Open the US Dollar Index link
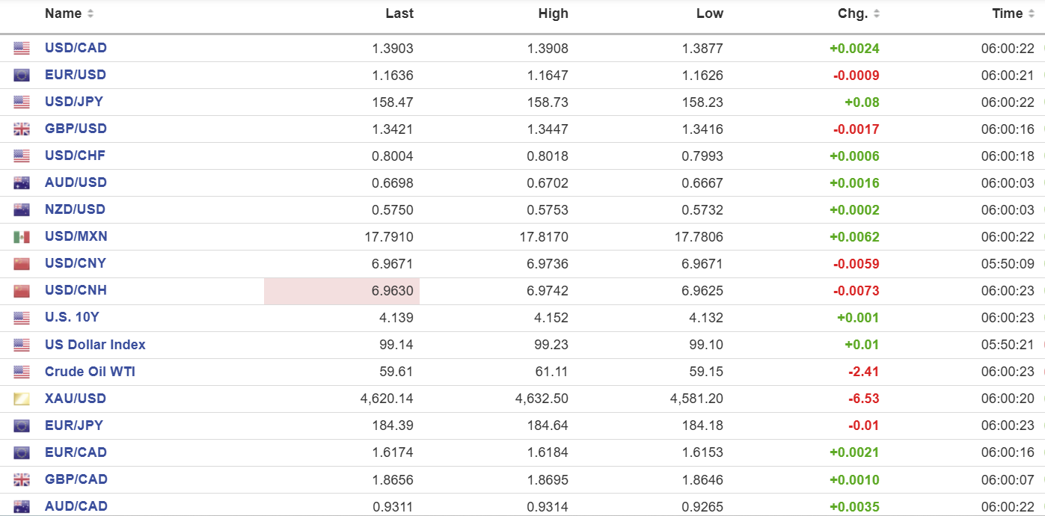 95,345
